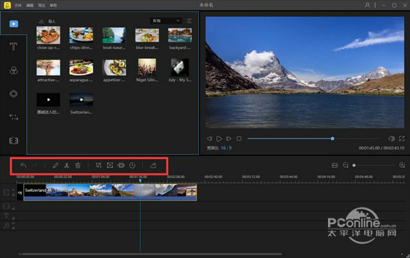Click the 导入 import button
Viewport: 410px width, 258px height.
click(x=47, y=21)
